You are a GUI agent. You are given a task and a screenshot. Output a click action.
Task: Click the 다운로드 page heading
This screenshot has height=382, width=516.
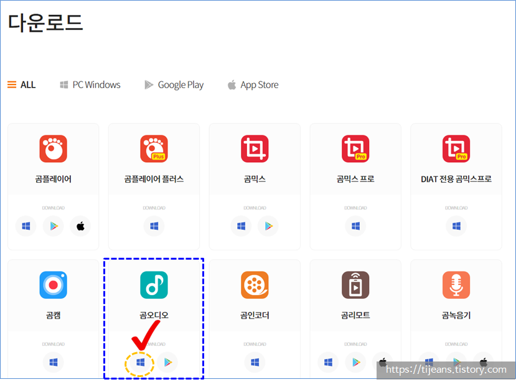pyautogui.click(x=45, y=23)
